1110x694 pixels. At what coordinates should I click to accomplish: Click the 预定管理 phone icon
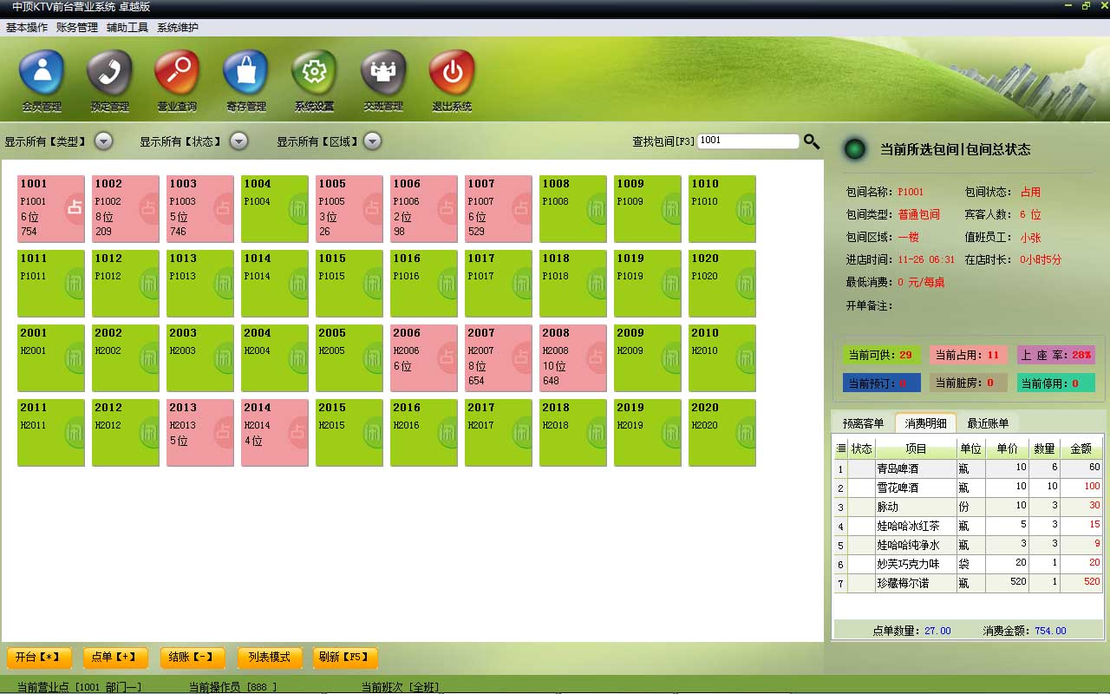pyautogui.click(x=109, y=74)
